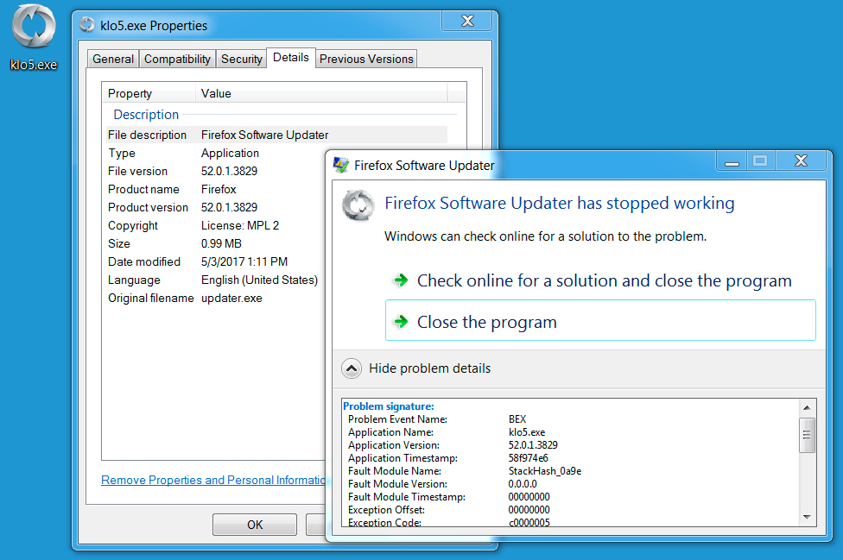Select the klo5.exe desktop icon
Viewport: 843px width, 560px height.
click(34, 38)
